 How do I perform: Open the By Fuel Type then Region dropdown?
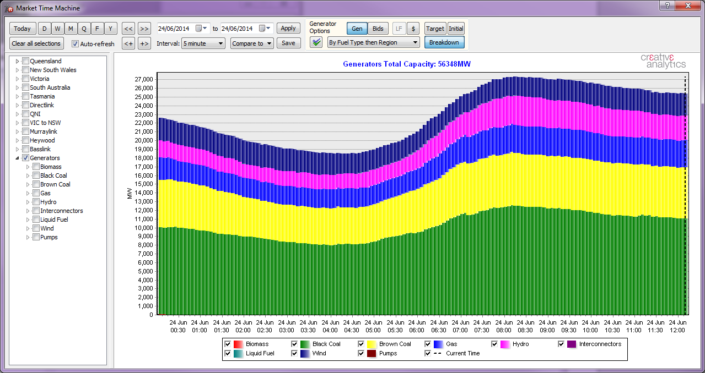tap(374, 42)
